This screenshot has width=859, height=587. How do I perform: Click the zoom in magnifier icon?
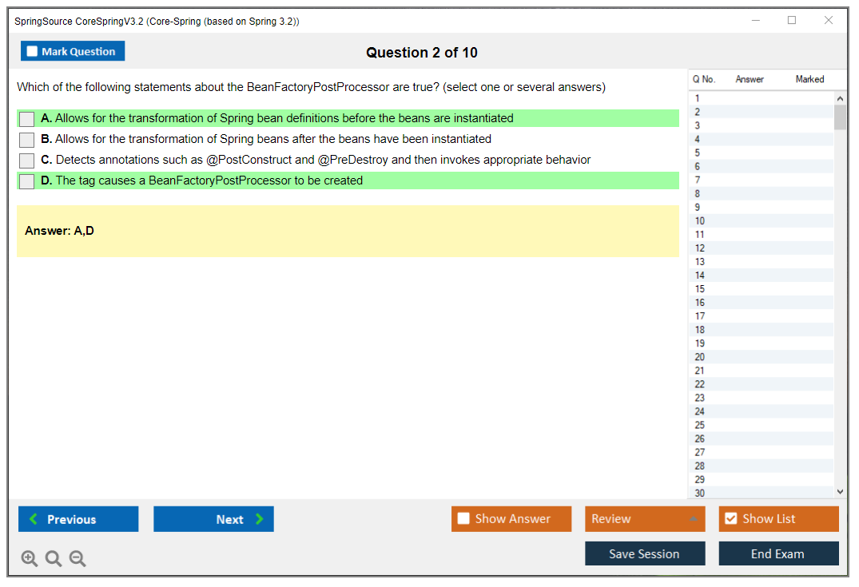point(30,558)
